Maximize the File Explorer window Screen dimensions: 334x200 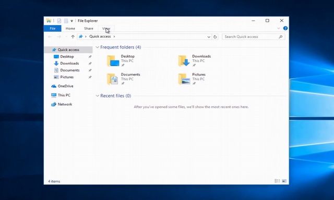[267, 21]
